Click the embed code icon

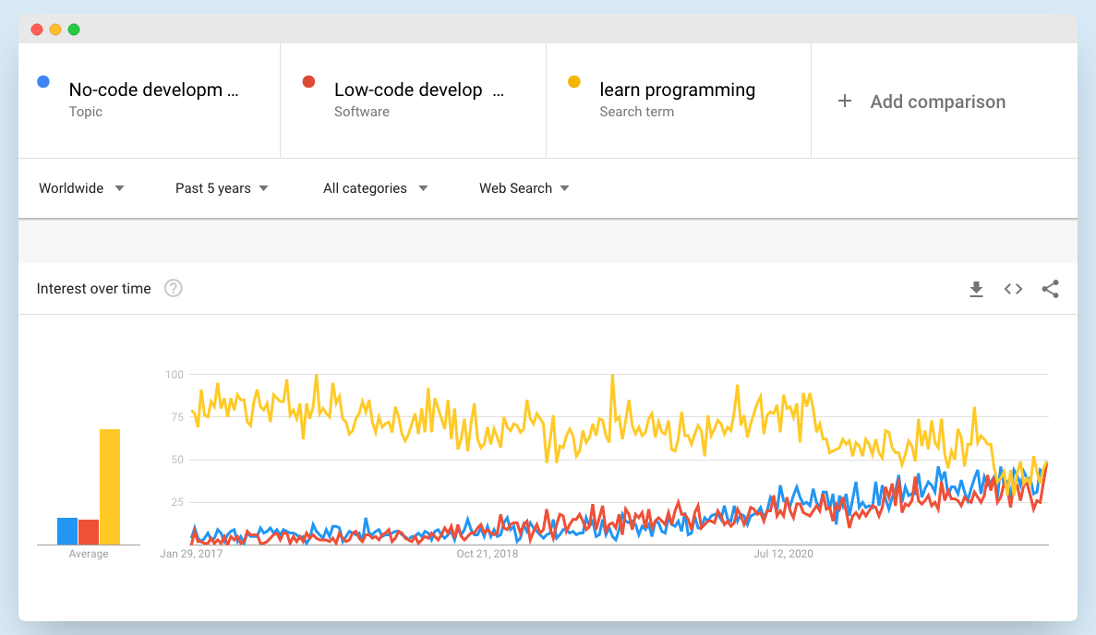[x=1013, y=289]
